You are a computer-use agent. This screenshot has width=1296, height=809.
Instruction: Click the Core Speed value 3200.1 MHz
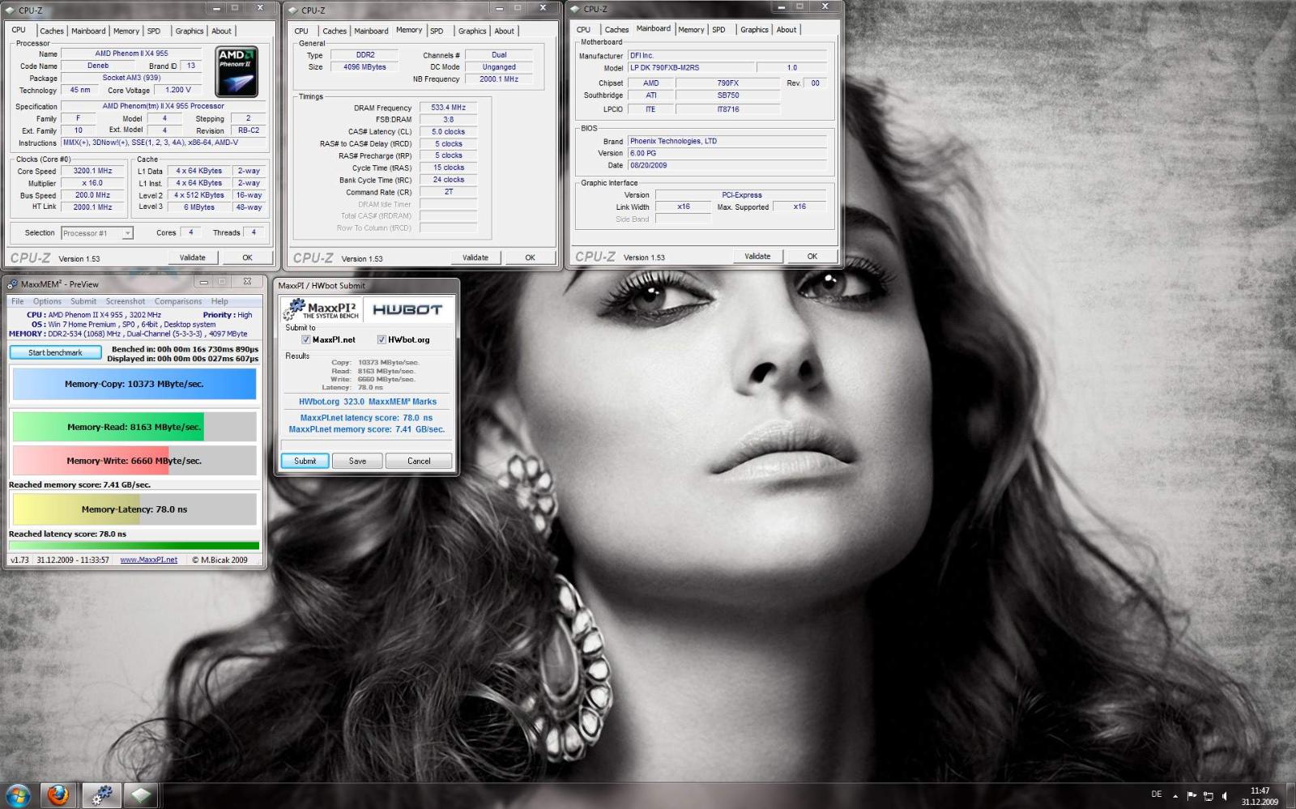tap(92, 171)
